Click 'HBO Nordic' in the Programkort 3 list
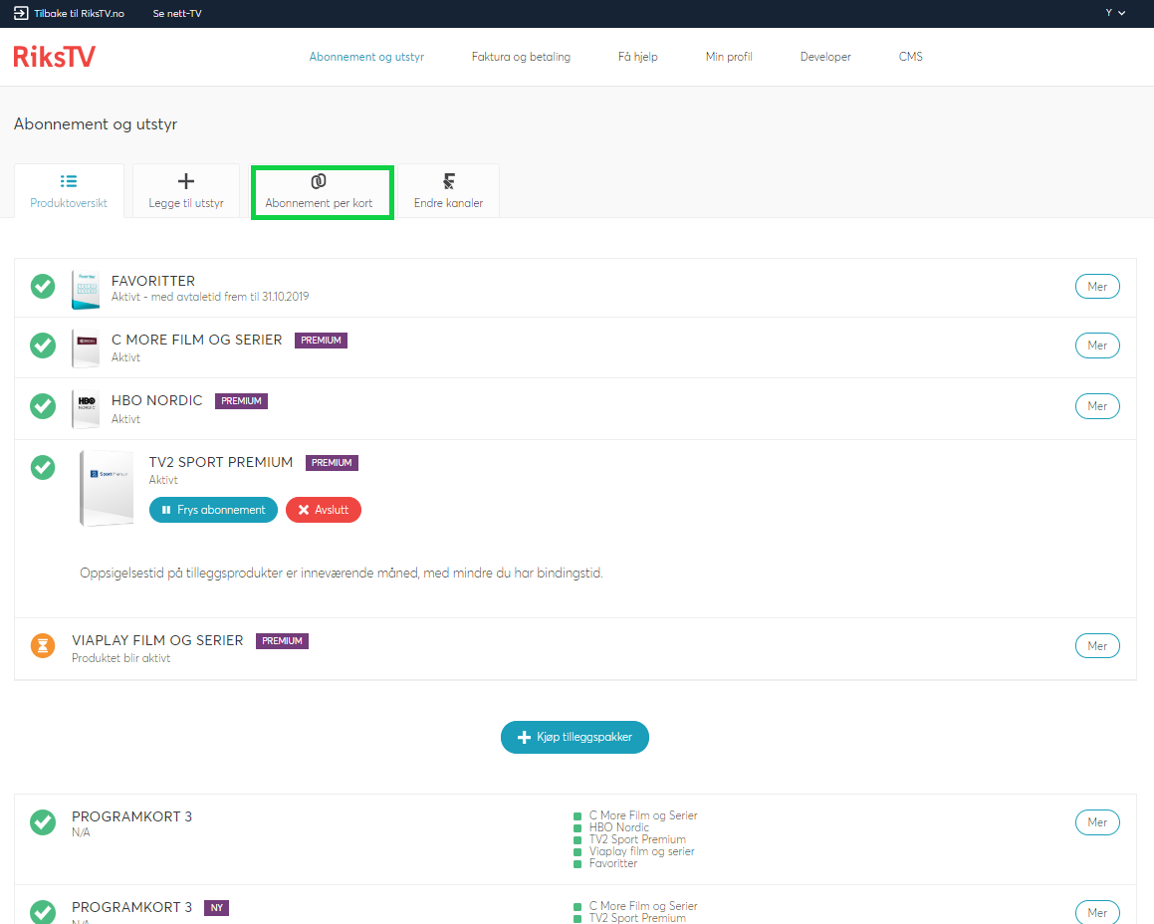Image resolution: width=1154 pixels, height=924 pixels. [x=619, y=827]
